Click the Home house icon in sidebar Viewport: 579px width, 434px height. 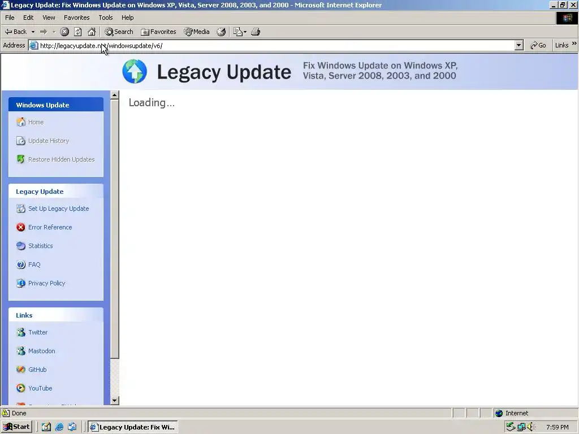[21, 122]
